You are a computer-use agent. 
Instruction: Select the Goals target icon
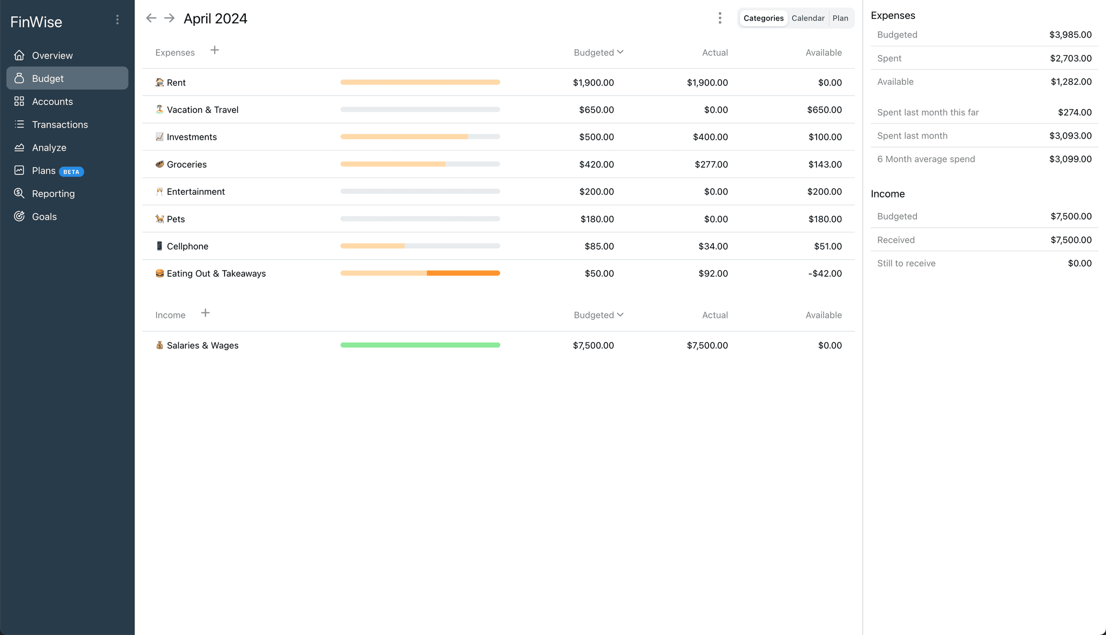19,216
